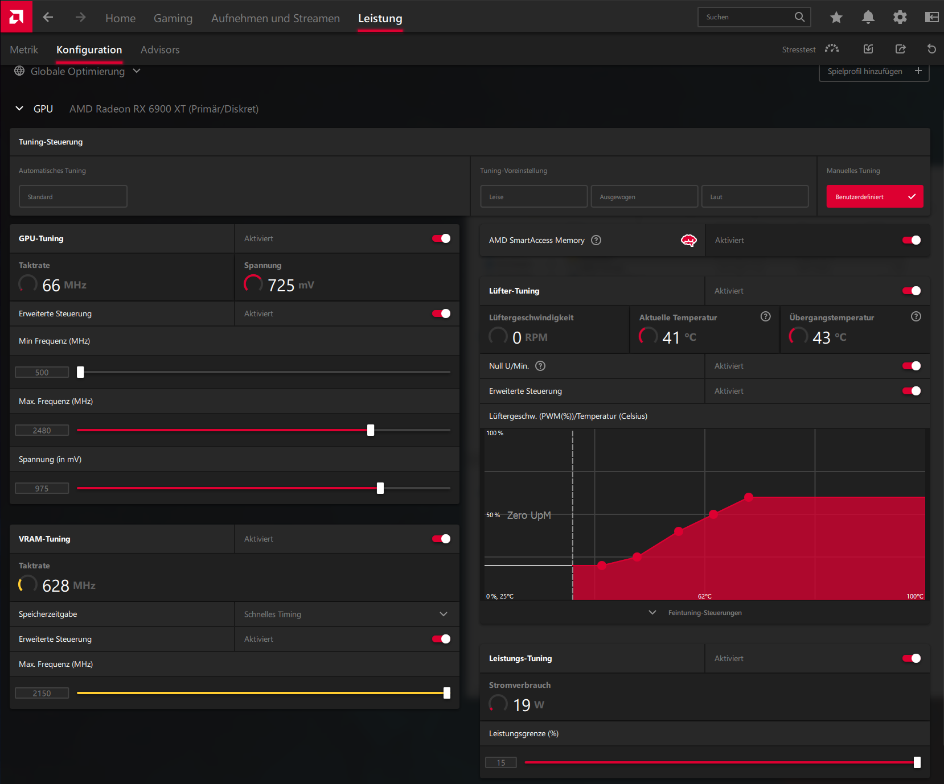
Task: Toggle the VRAM-Tuning Aktiviert switch
Action: [441, 539]
